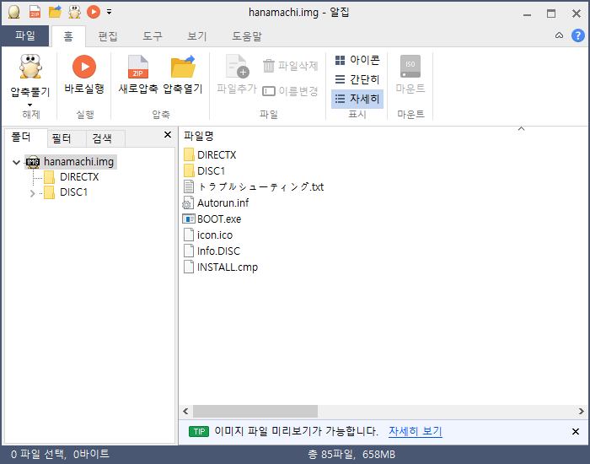Open the 자세히 보기 link

pos(415,431)
